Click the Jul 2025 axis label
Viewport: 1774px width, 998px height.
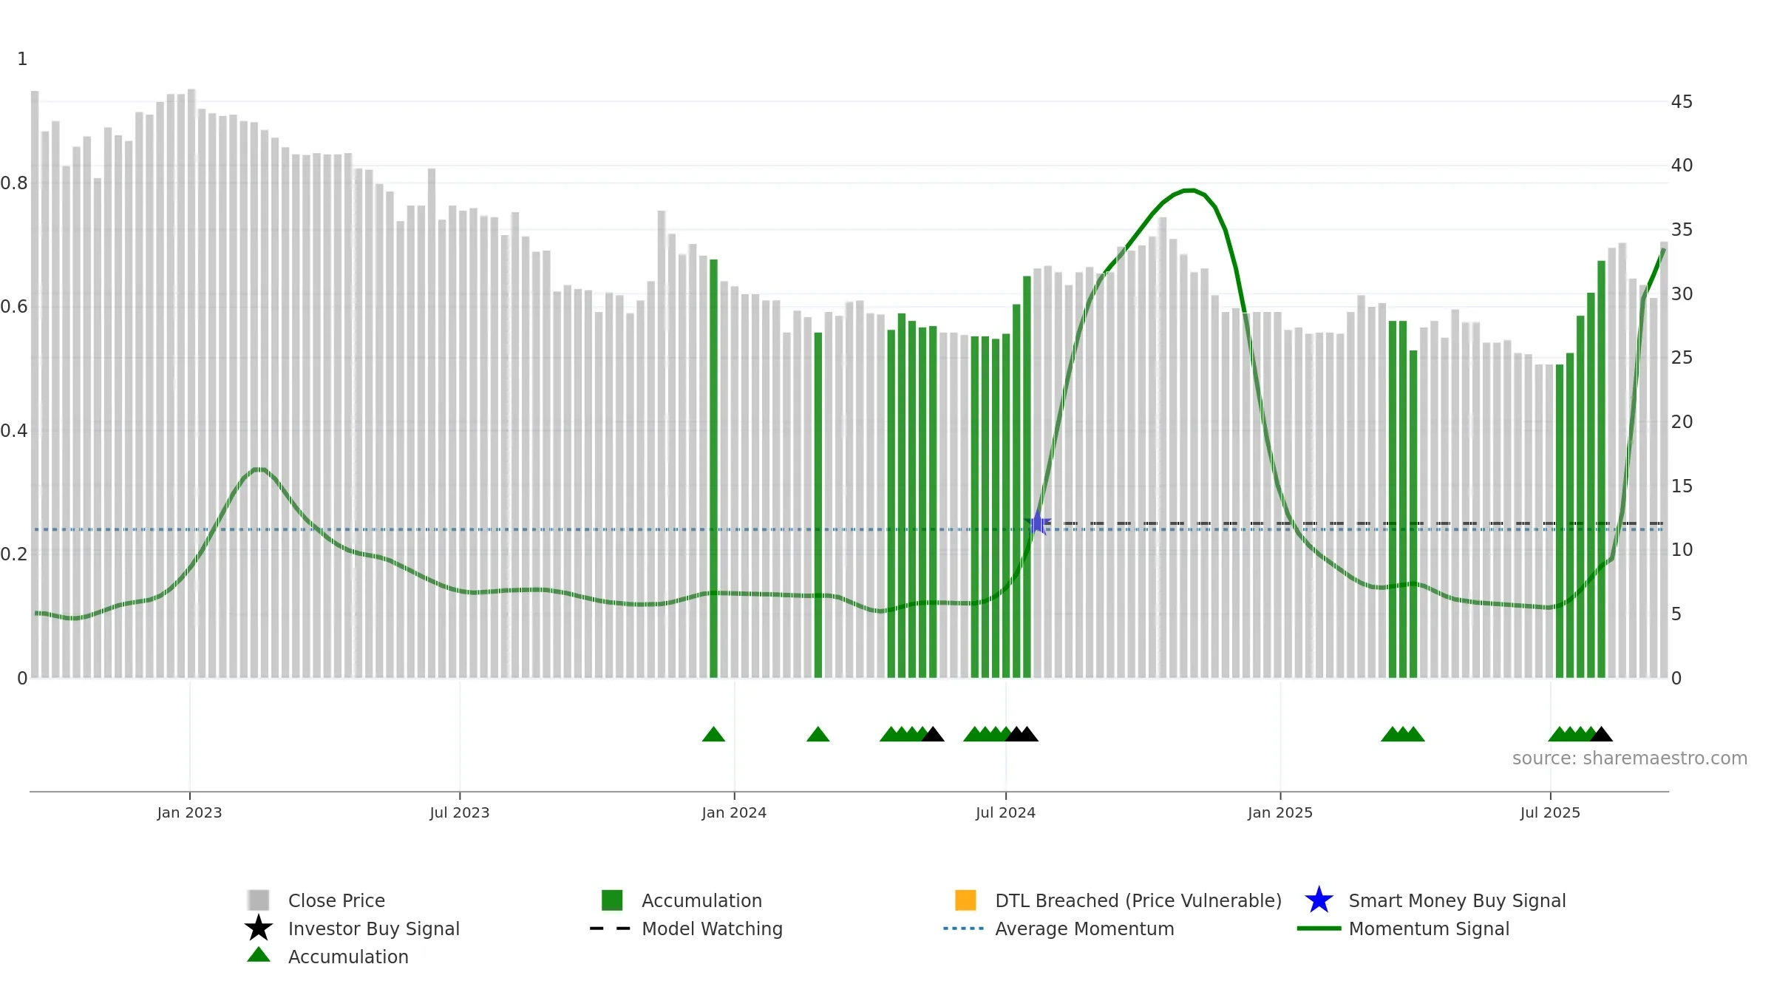[1550, 813]
